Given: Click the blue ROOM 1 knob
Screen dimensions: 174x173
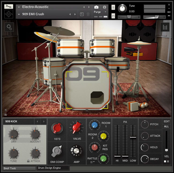Looking at the screenshot, I should pyautogui.click(x=95, y=125).
